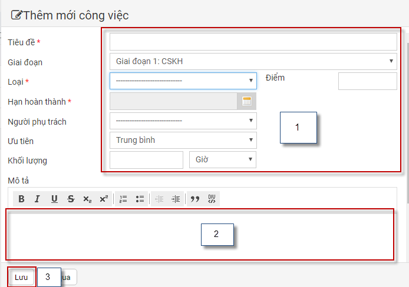Viewport: 409px width, 287px height.
Task: Focus the Tiêu đề text field
Action: [x=253, y=42]
